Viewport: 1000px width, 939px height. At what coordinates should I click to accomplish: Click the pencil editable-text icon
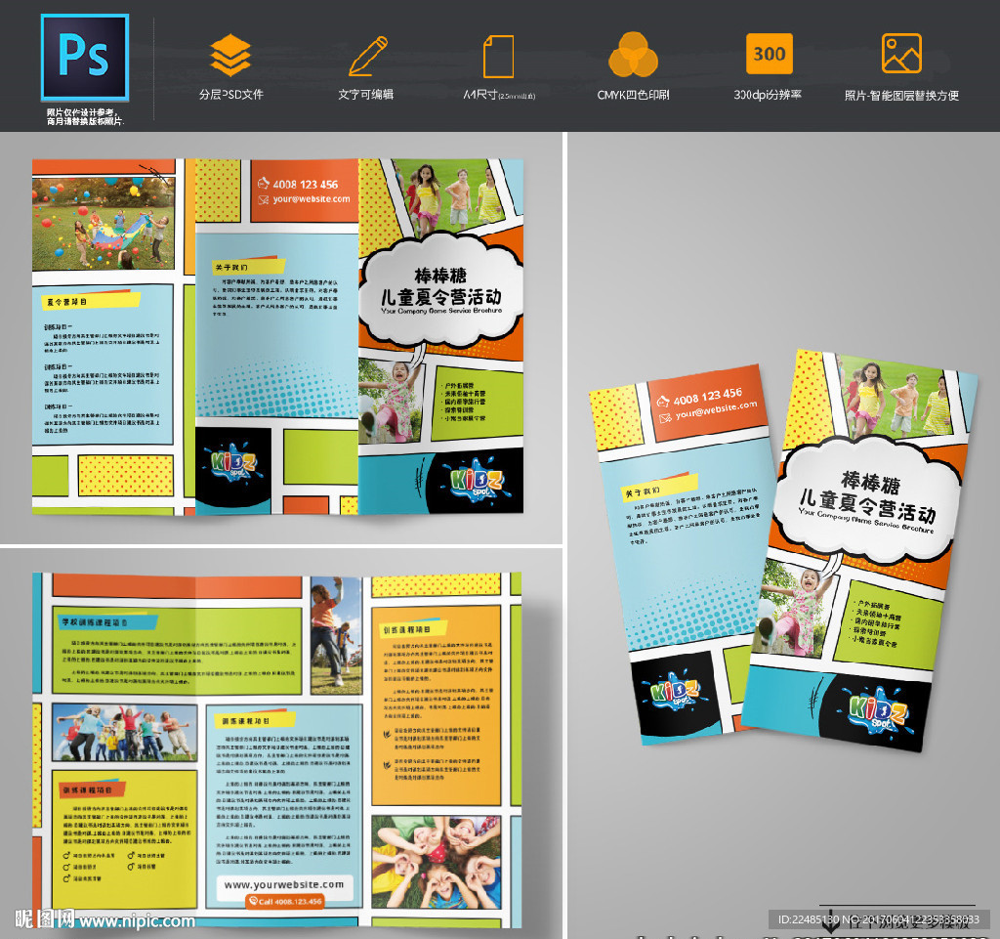point(368,56)
